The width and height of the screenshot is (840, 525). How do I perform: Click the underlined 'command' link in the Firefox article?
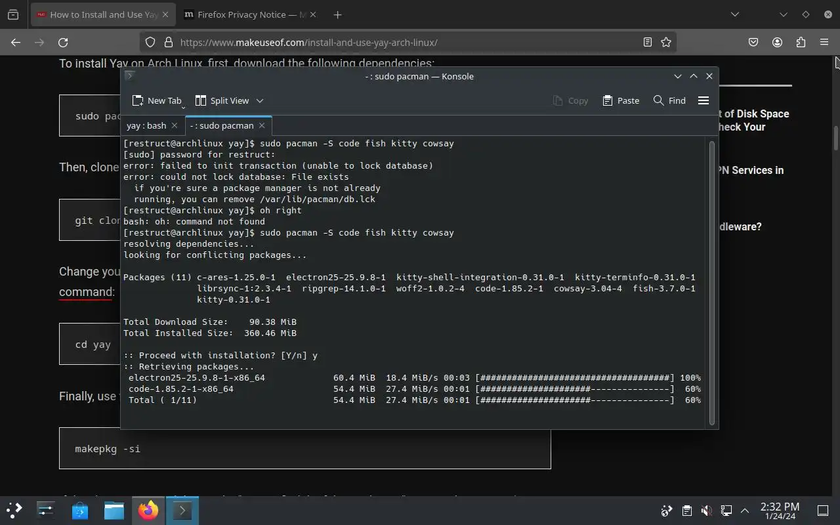[86, 292]
